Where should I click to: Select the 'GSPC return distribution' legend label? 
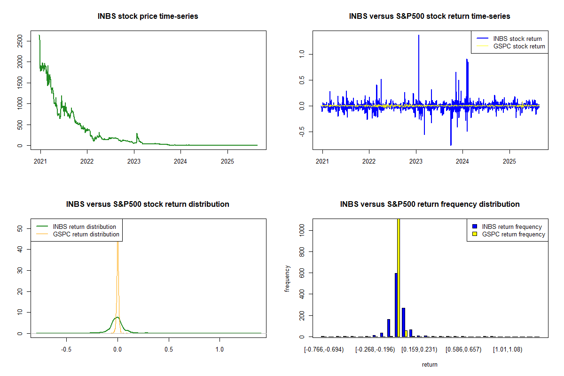[x=86, y=234]
